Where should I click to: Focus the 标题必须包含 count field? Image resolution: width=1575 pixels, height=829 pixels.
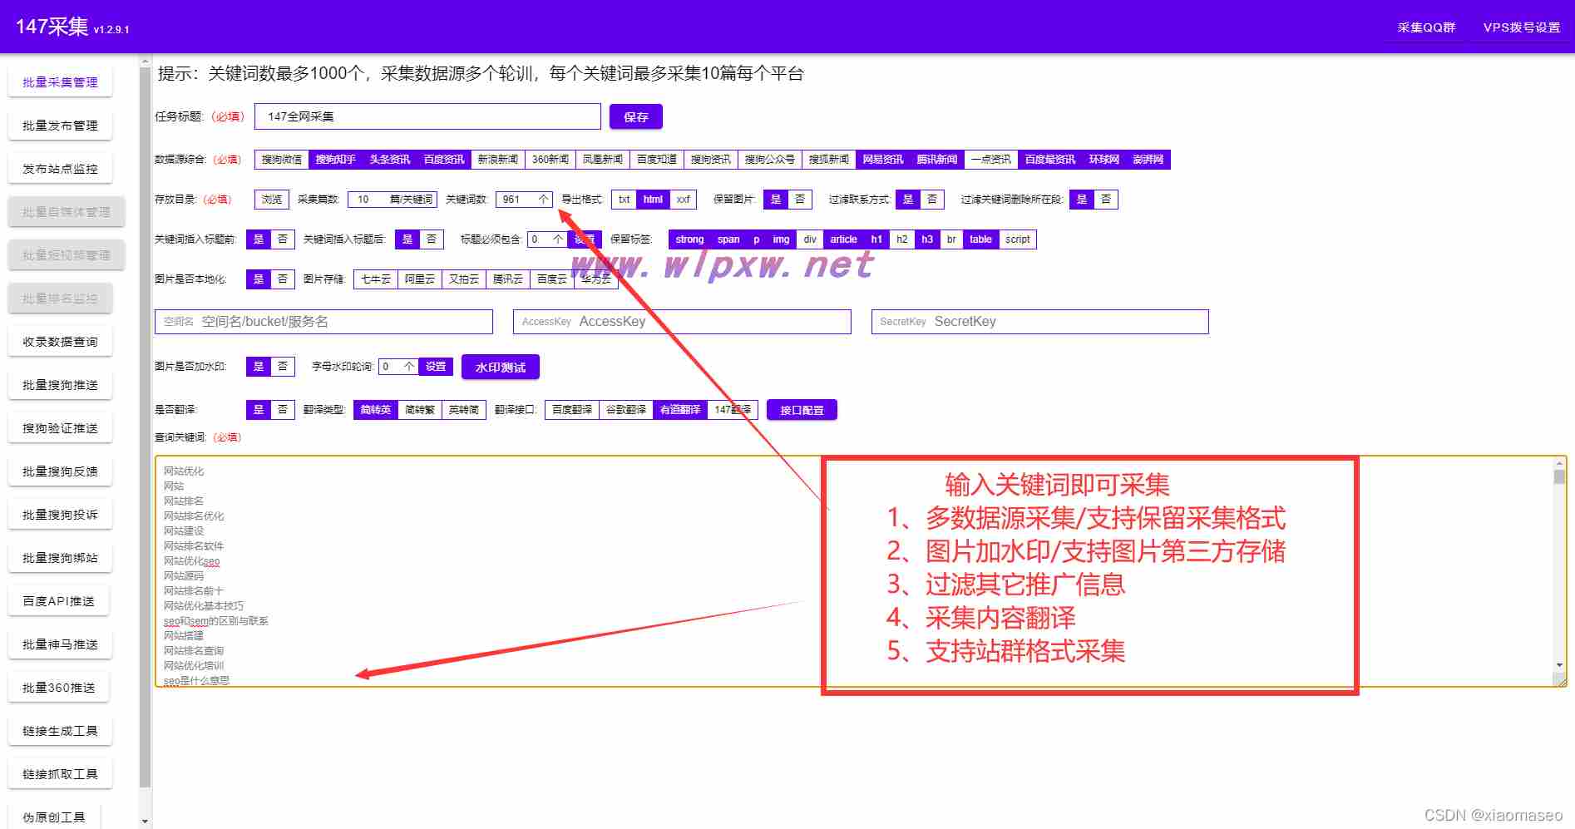[546, 239]
